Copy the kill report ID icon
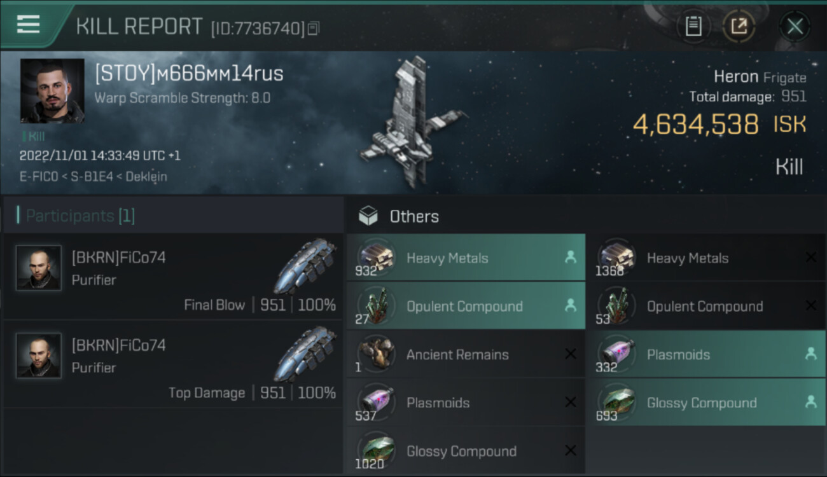The height and width of the screenshot is (477, 827). [313, 29]
